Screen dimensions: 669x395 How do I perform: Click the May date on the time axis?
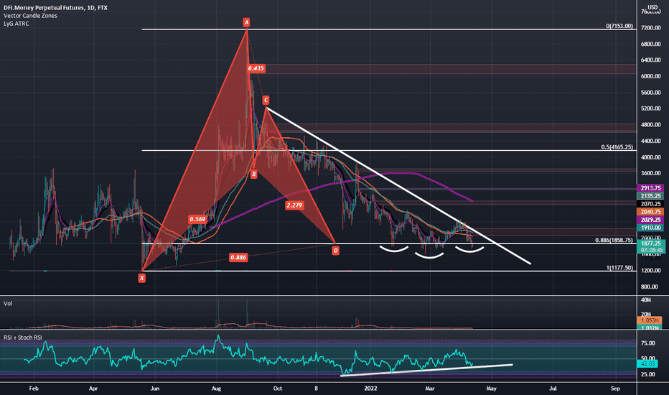click(492, 389)
